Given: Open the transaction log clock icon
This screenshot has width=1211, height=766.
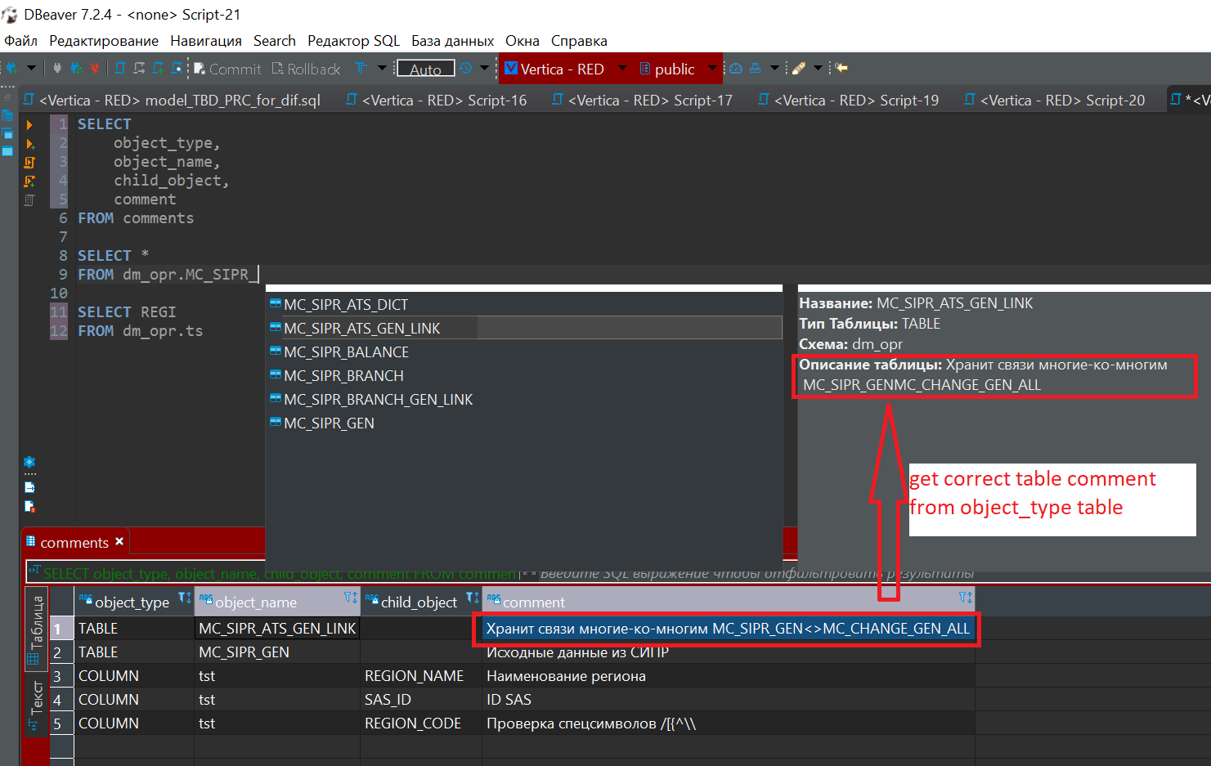Looking at the screenshot, I should pyautogui.click(x=465, y=69).
